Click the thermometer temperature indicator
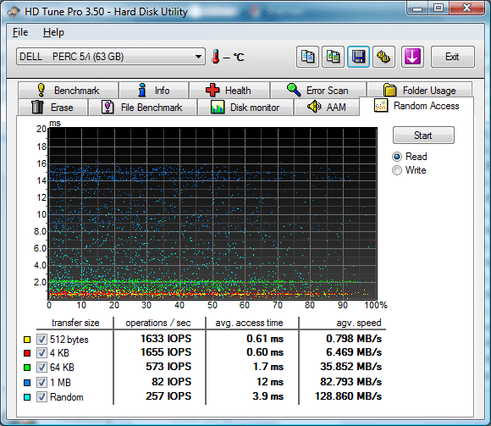Screen dimensions: 491x426 point(215,57)
